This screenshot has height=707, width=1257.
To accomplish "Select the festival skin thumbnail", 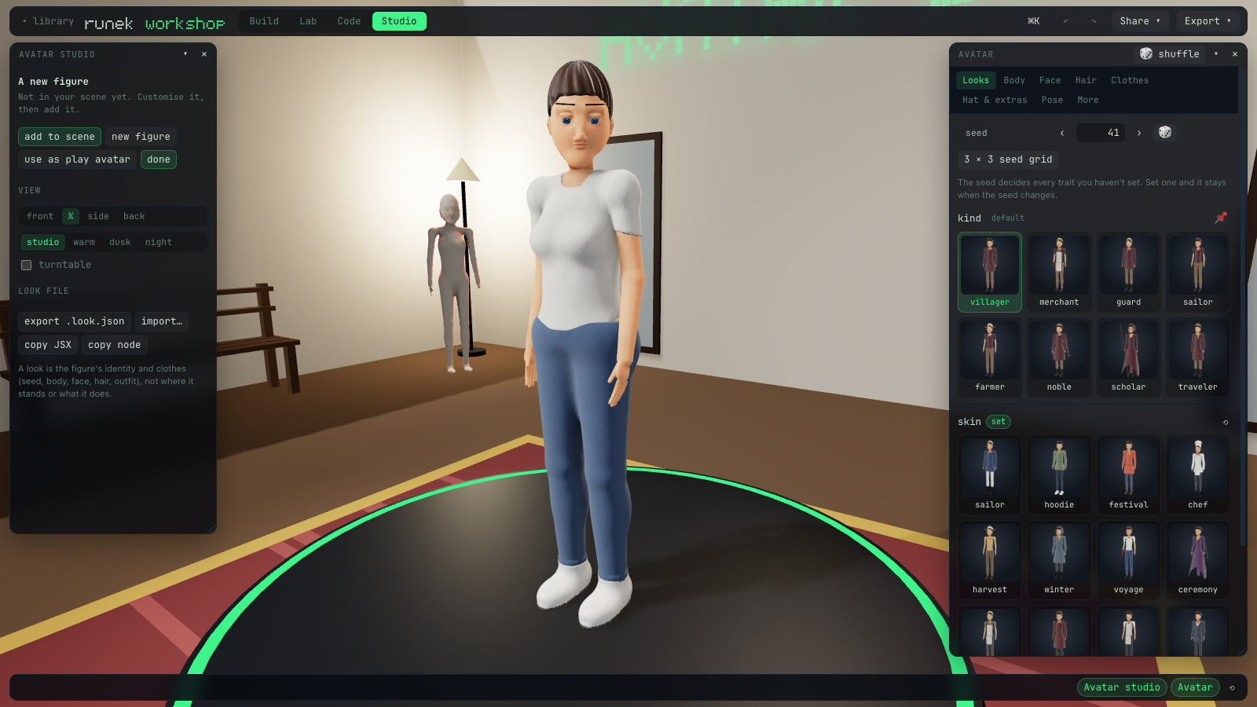I will (1129, 474).
